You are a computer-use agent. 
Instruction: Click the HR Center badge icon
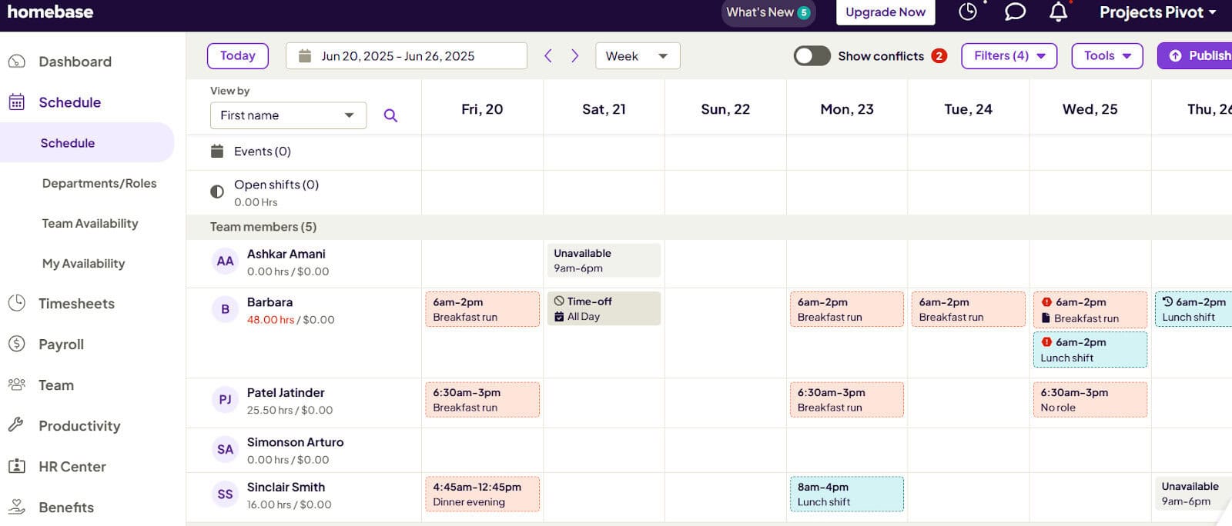coord(16,466)
